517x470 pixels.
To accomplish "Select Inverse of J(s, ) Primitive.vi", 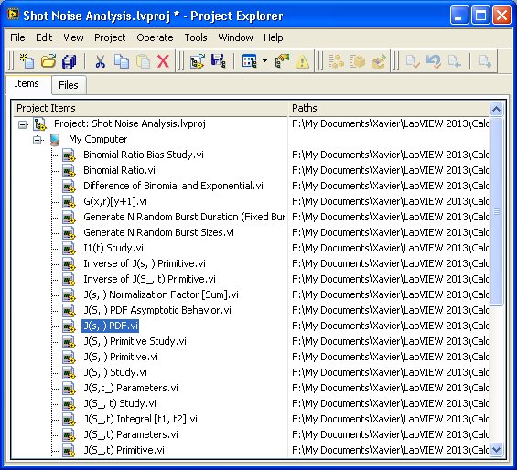I will click(145, 263).
